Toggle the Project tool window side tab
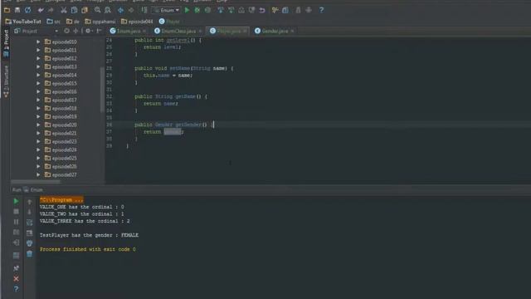 [x=6, y=43]
